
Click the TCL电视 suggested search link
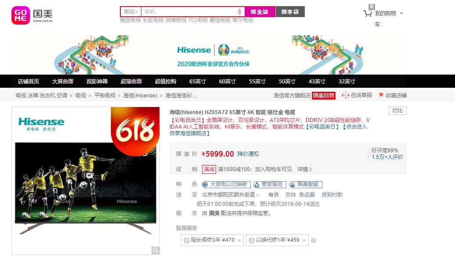(x=198, y=20)
